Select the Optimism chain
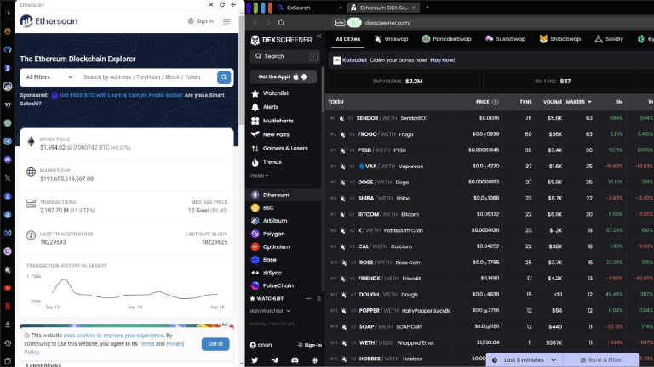Screen dimensions: 654x367 click(x=270, y=246)
